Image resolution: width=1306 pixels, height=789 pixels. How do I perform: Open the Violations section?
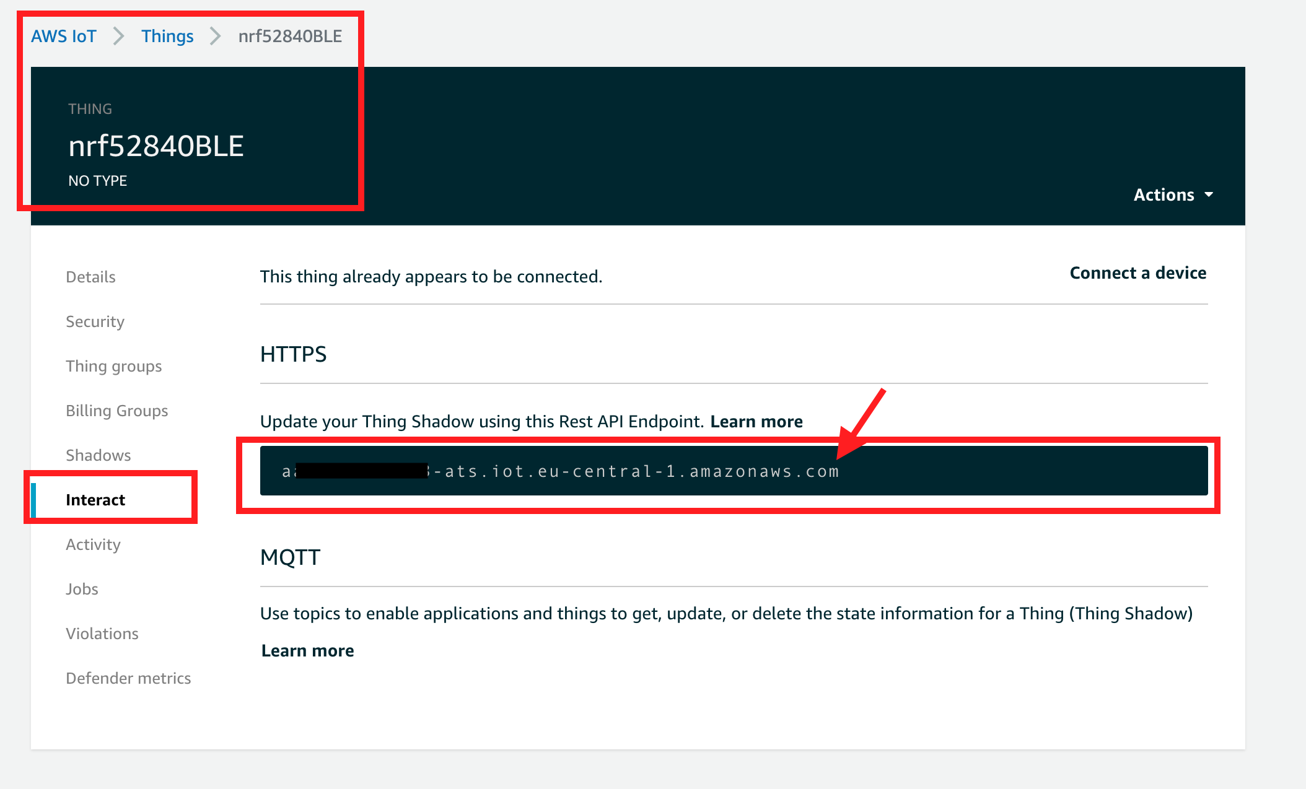point(102,633)
